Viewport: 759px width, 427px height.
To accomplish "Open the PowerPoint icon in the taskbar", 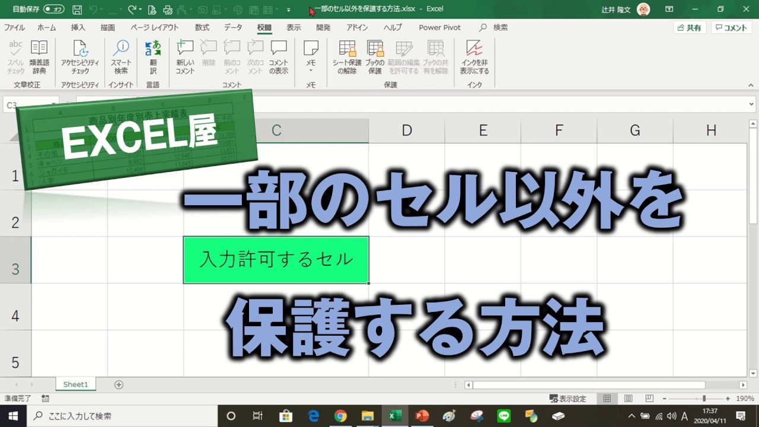I will coord(422,416).
